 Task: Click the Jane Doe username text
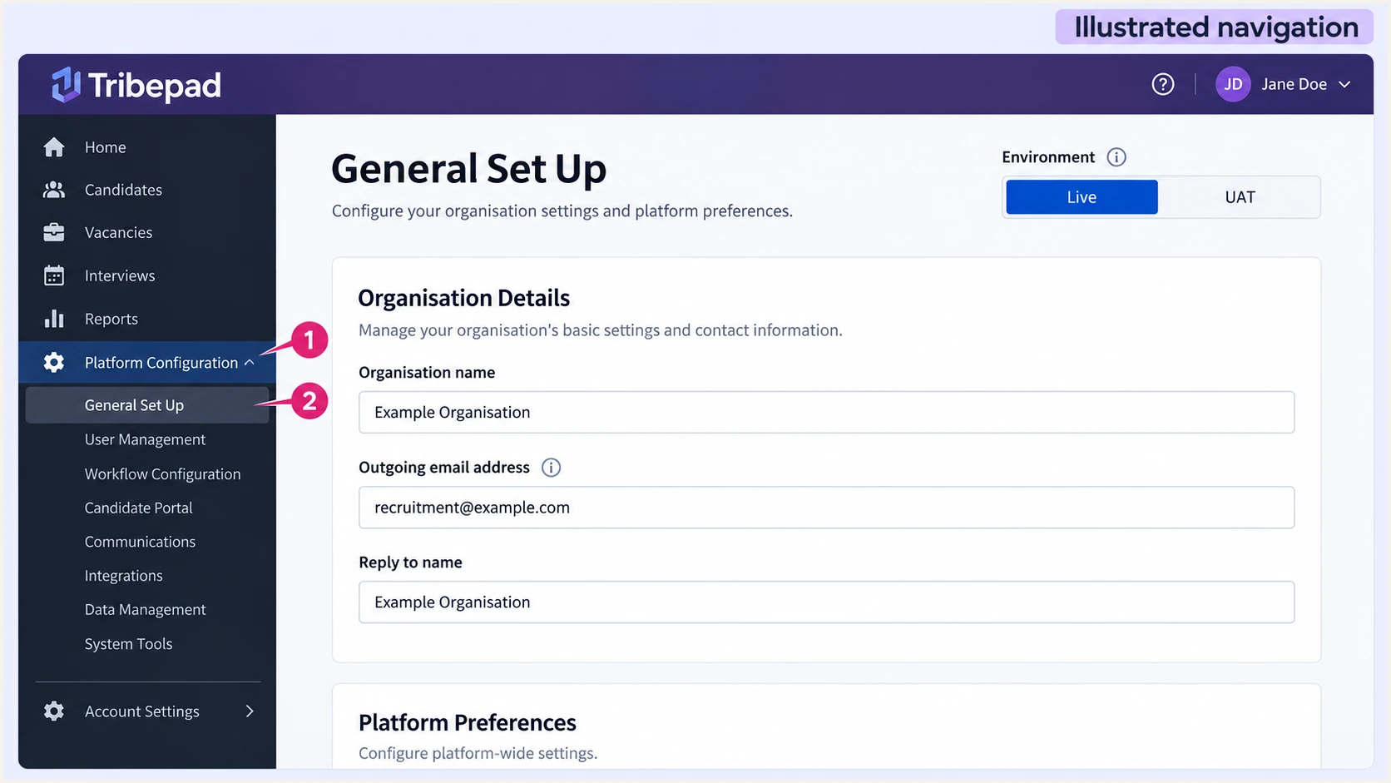[x=1294, y=84]
